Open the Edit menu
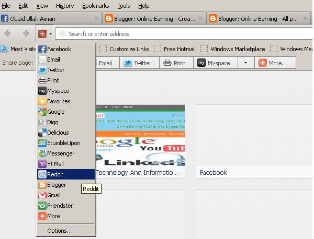This screenshot has height=239, width=314. click(23, 6)
